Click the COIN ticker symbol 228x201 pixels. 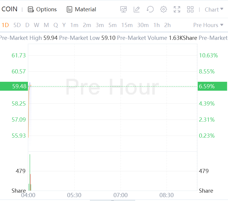point(9,9)
